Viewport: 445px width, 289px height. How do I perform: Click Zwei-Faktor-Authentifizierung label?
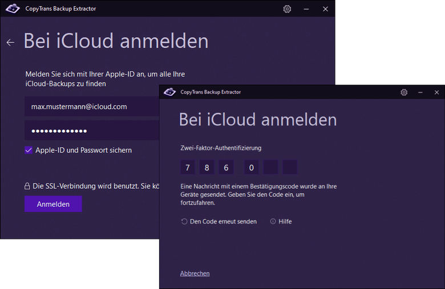(x=221, y=148)
